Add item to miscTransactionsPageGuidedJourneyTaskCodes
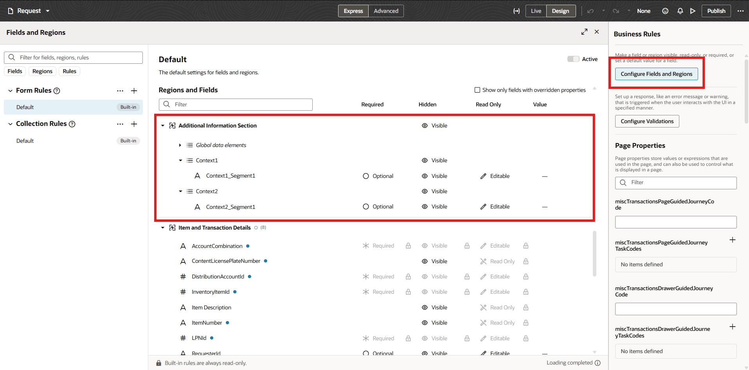 (x=733, y=240)
